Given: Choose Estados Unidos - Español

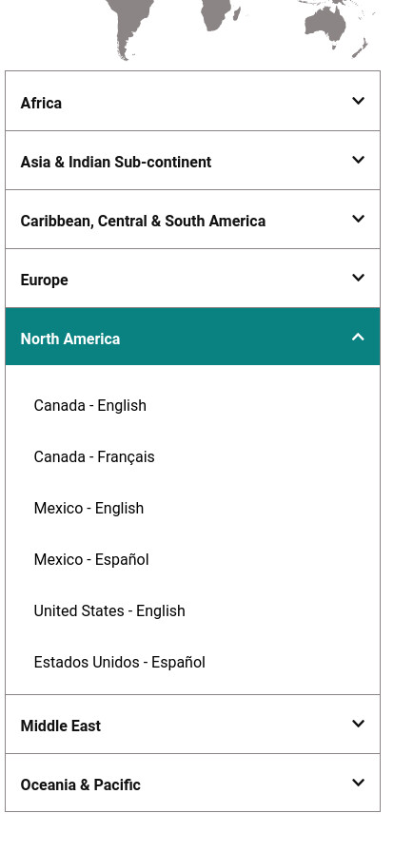Looking at the screenshot, I should click(x=120, y=663).
